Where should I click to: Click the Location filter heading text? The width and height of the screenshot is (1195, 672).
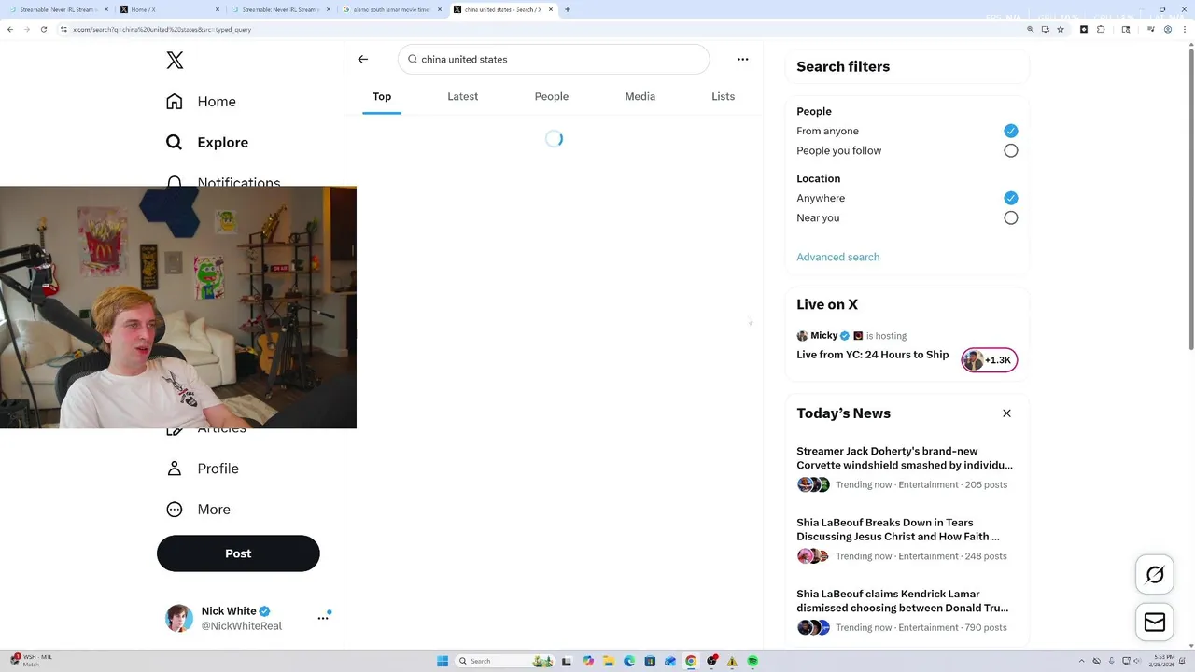[x=819, y=178]
